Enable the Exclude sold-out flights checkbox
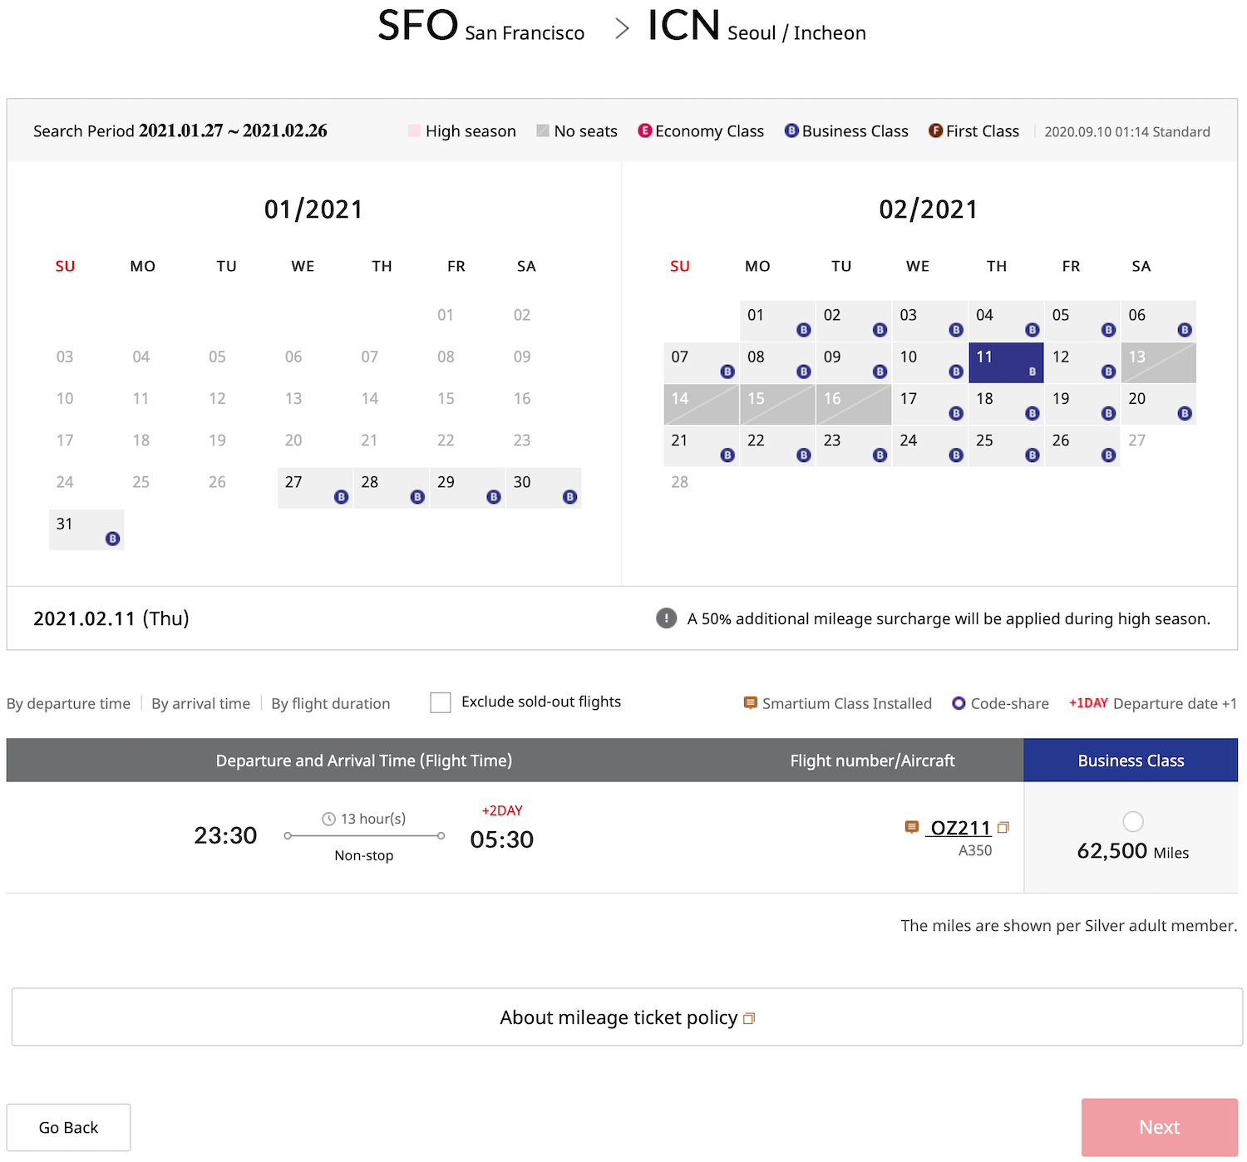1247x1162 pixels. 440,702
